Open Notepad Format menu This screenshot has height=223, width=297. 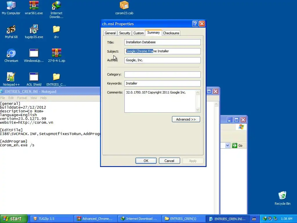22,98
